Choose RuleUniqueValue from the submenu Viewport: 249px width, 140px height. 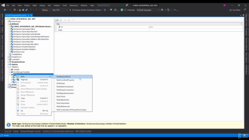(x=72, y=103)
